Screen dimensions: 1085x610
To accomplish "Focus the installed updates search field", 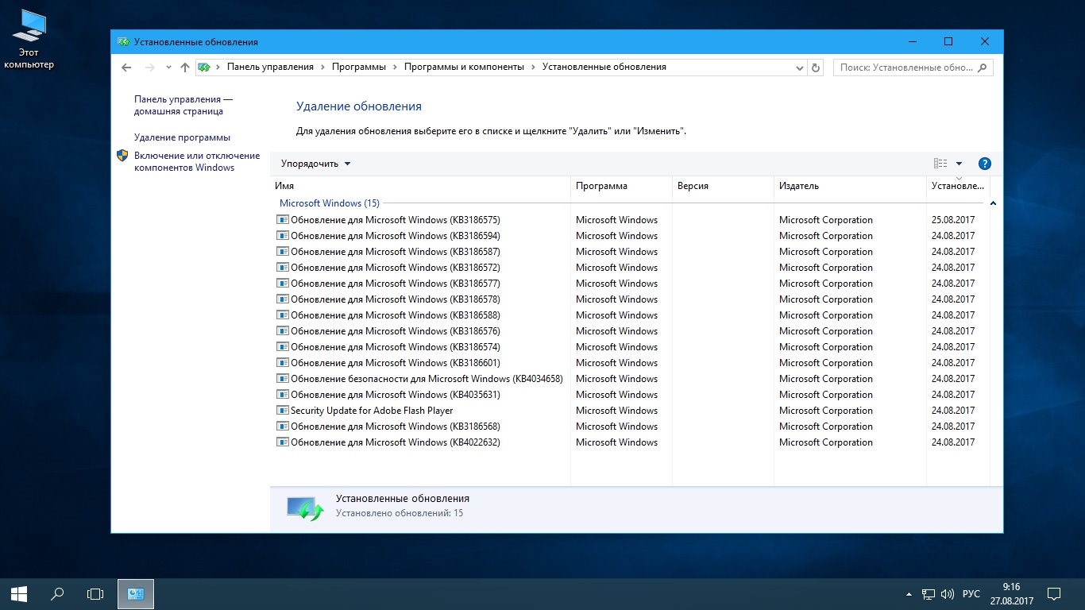I will 913,68.
